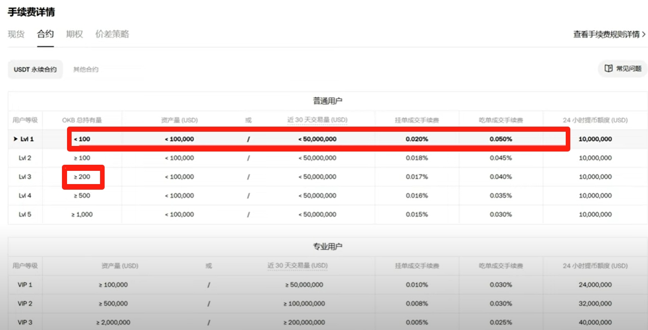Open the 期权 tab

[x=75, y=34]
